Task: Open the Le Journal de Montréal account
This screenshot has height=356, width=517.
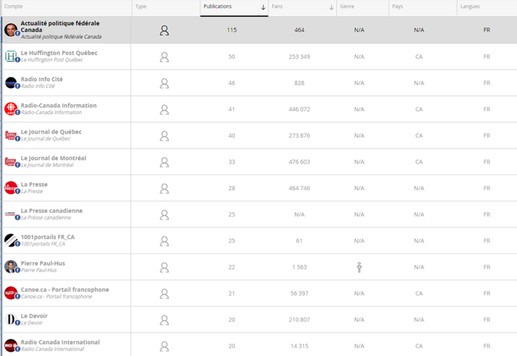Action: [x=53, y=158]
